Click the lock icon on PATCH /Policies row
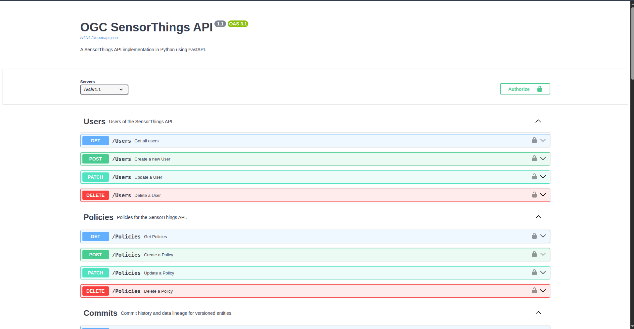634x329 pixels. 534,273
